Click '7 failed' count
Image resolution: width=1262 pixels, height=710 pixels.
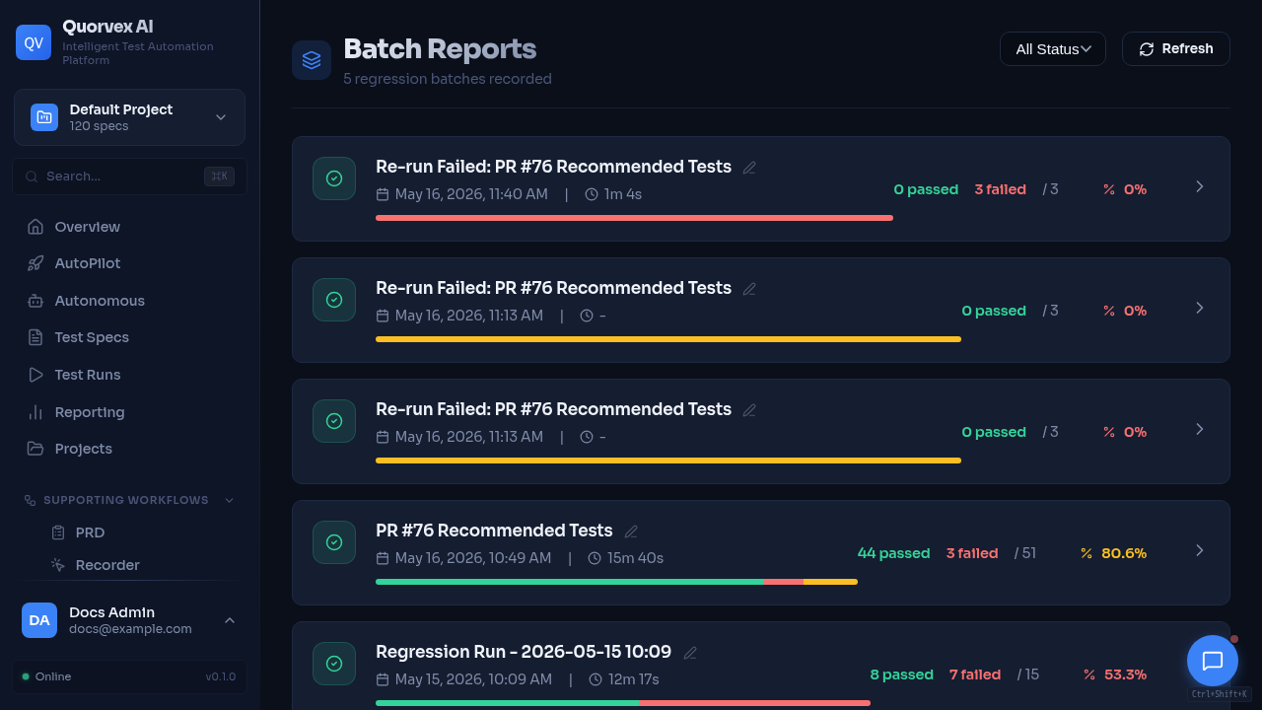975,674
